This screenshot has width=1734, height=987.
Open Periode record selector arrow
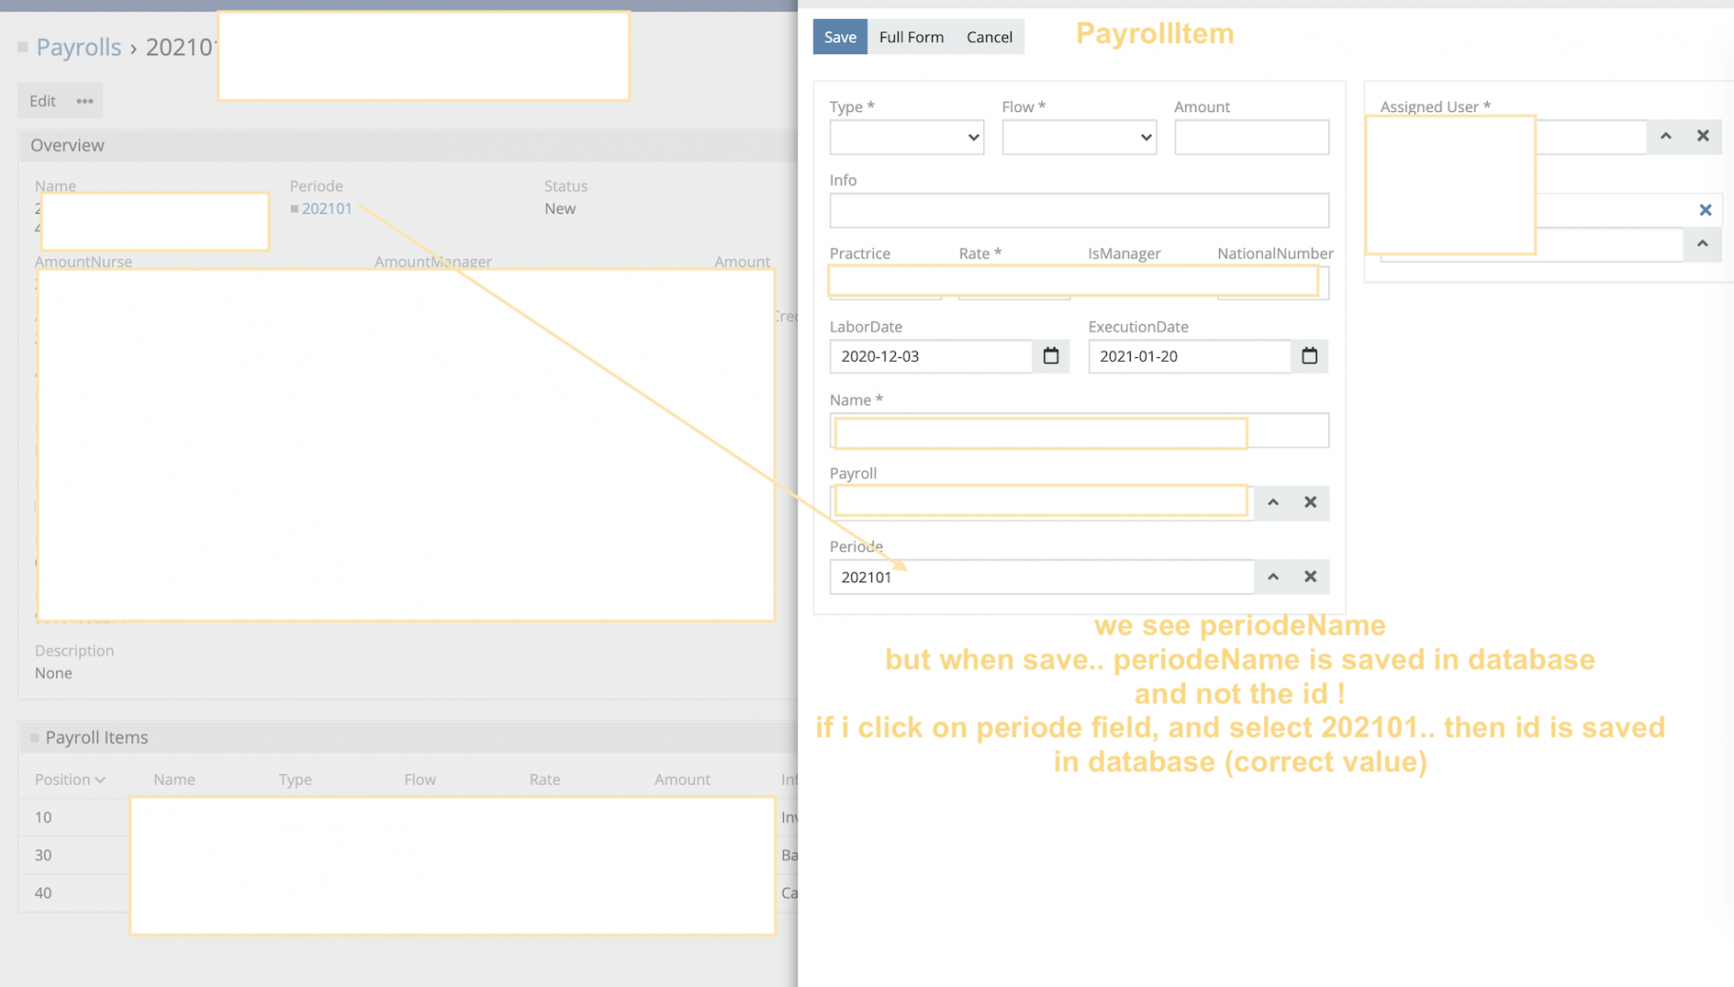pyautogui.click(x=1272, y=577)
